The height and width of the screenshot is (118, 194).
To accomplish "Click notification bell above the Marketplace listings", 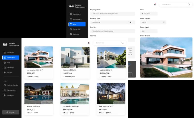I will pos(88,43).
